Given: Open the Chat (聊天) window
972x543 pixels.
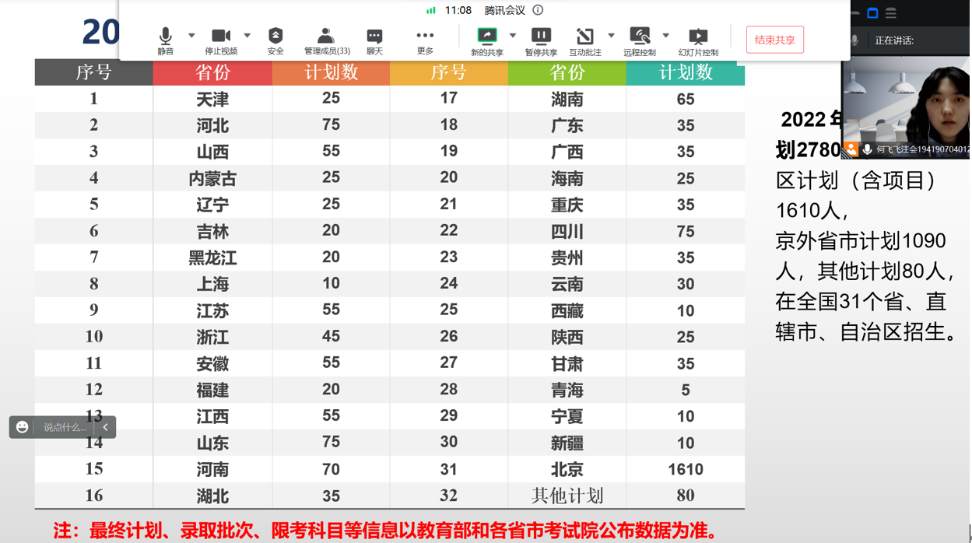Looking at the screenshot, I should 374,37.
